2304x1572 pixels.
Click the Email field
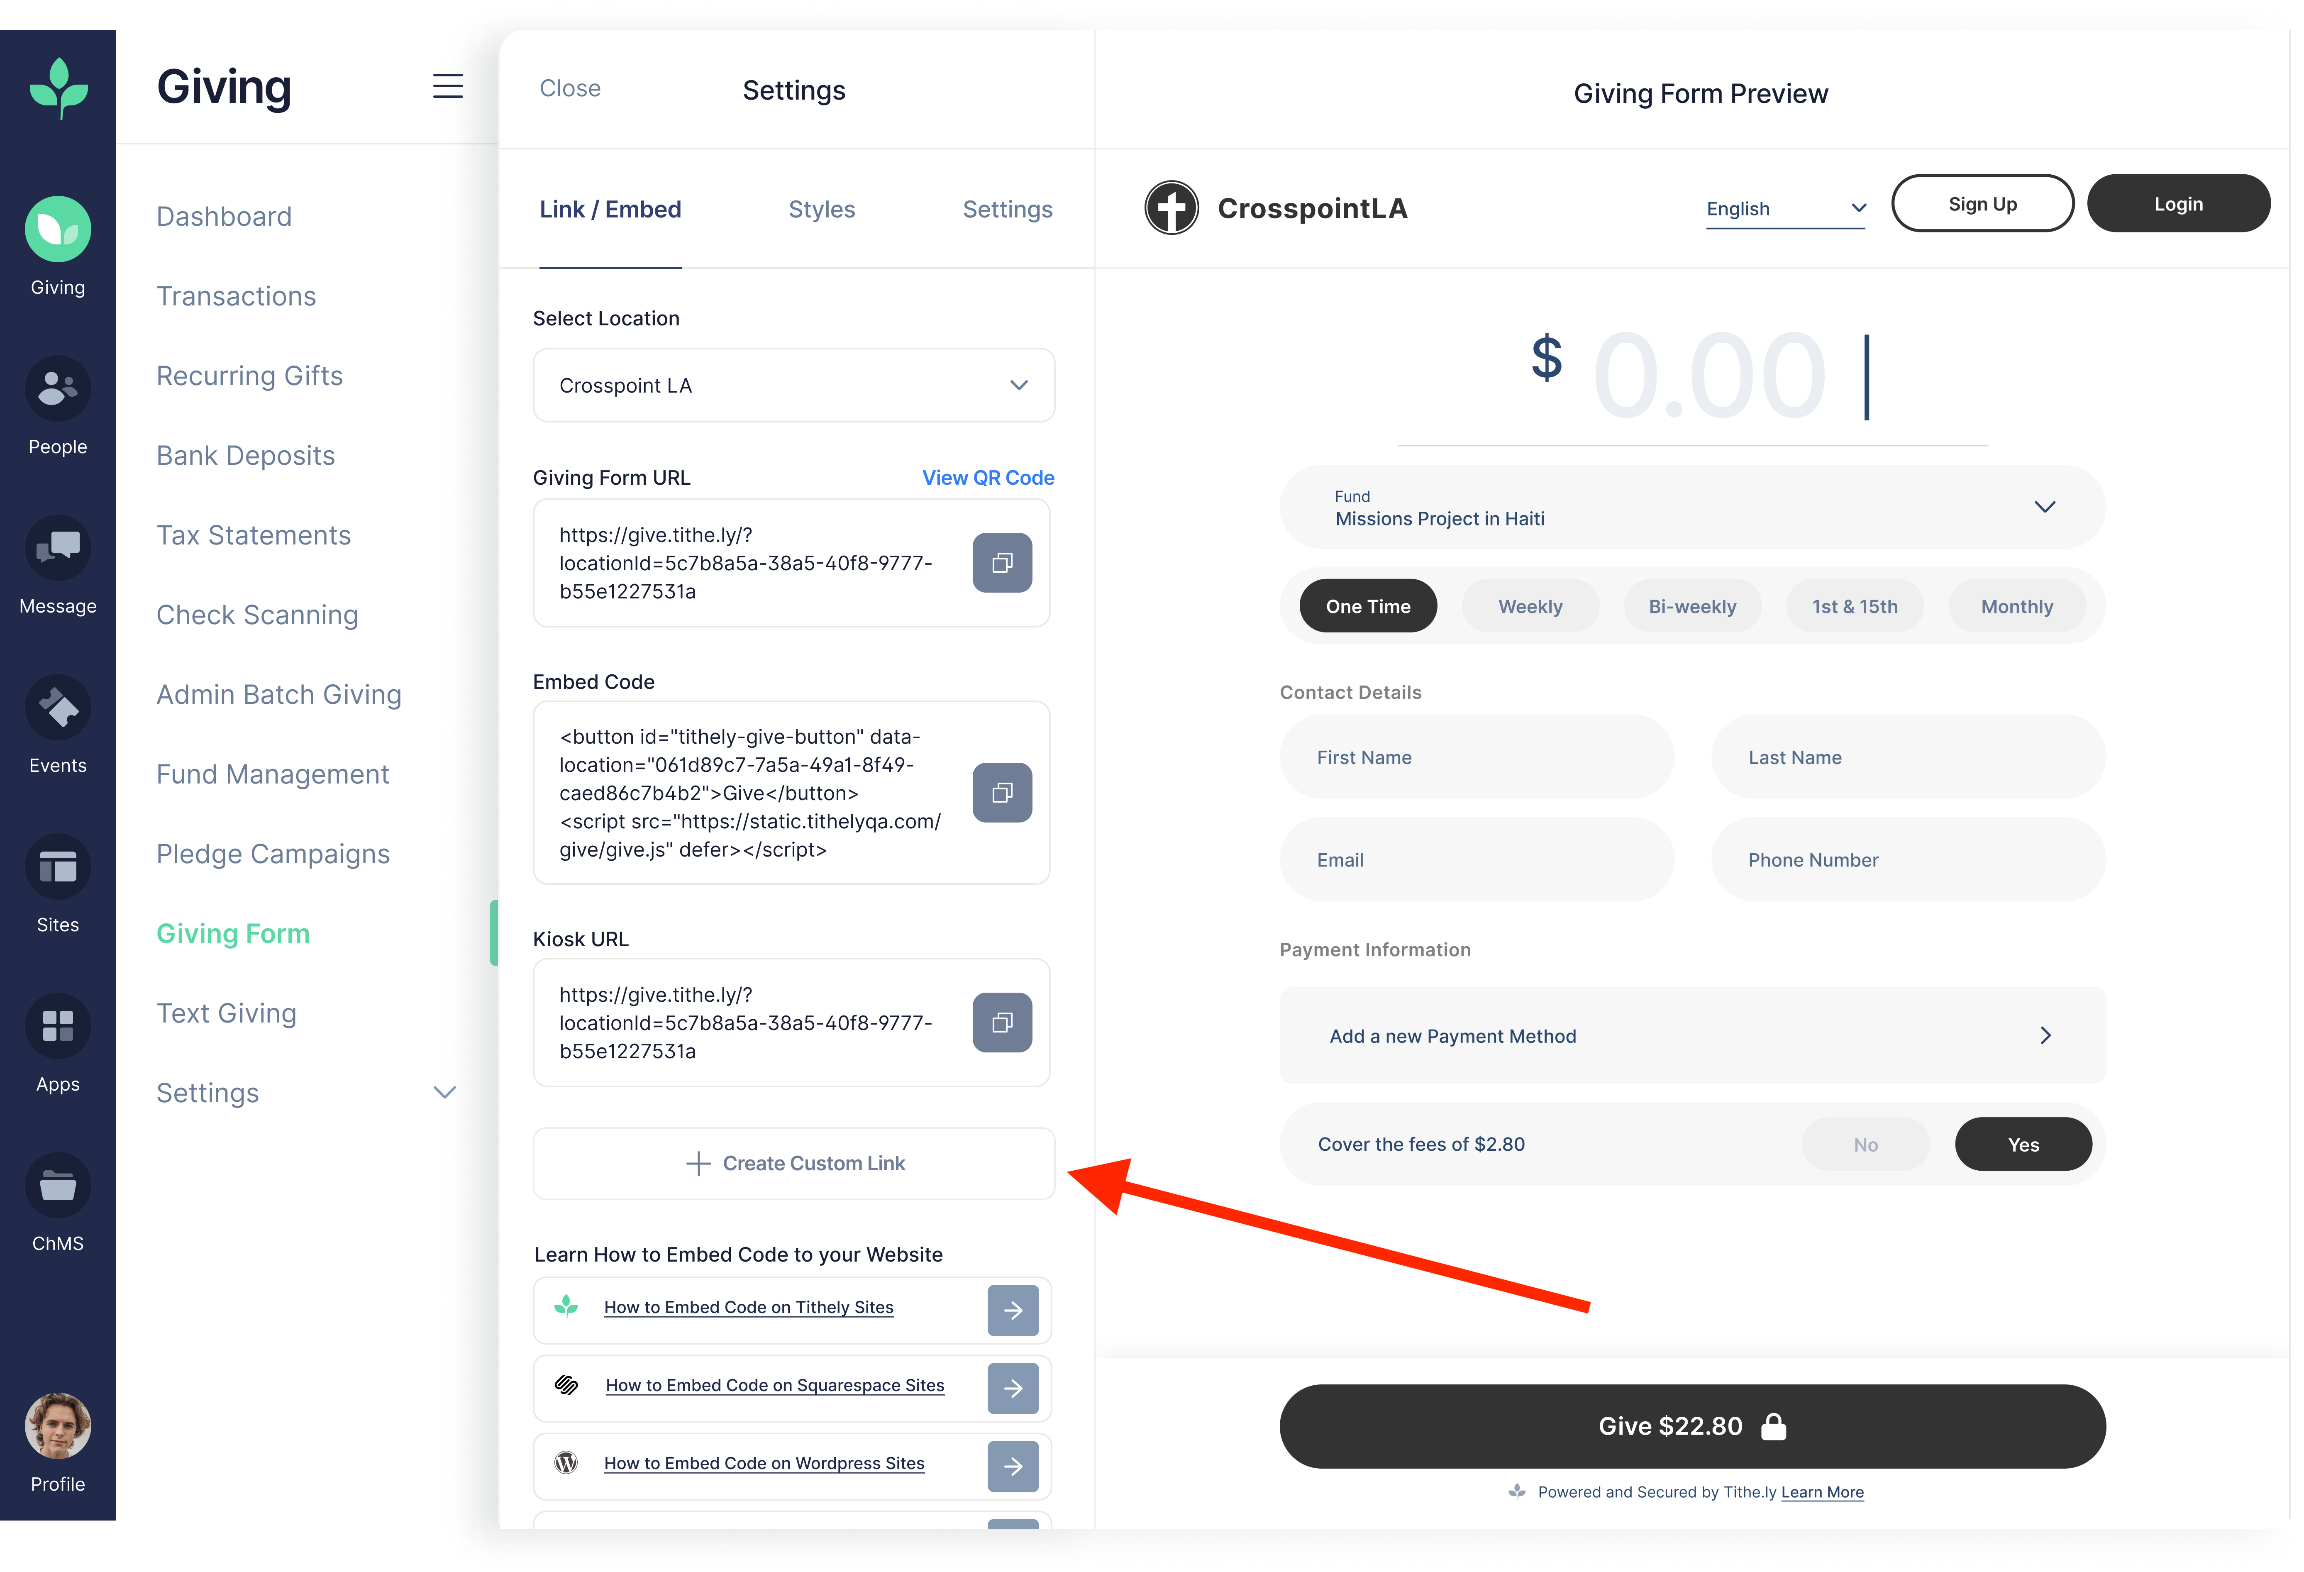click(1477, 860)
